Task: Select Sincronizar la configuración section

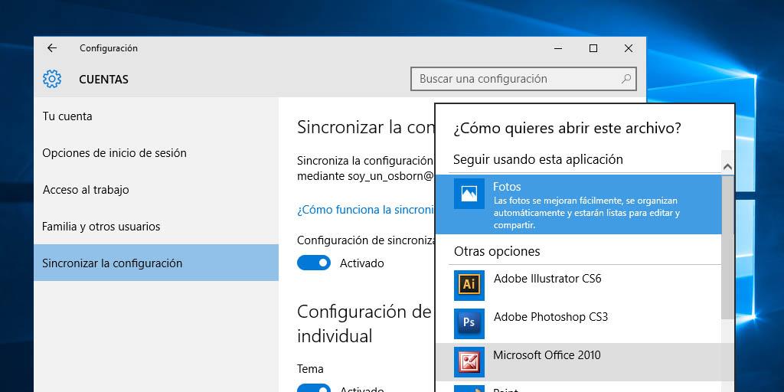Action: click(156, 263)
